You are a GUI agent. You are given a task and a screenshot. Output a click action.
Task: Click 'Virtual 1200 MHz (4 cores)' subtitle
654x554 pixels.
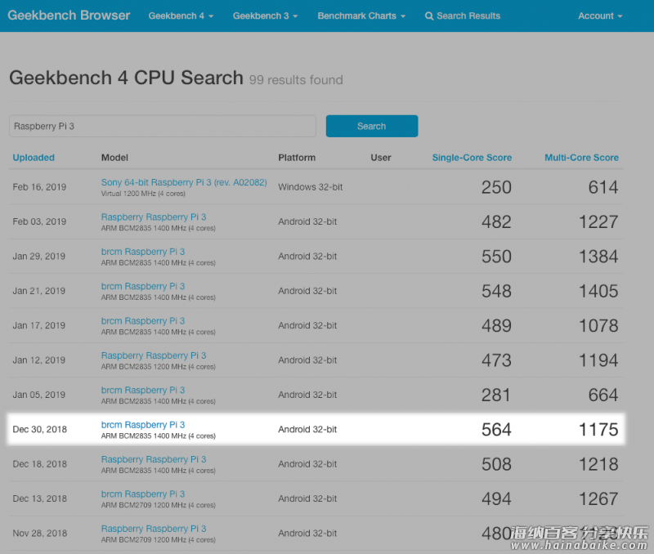pos(143,194)
